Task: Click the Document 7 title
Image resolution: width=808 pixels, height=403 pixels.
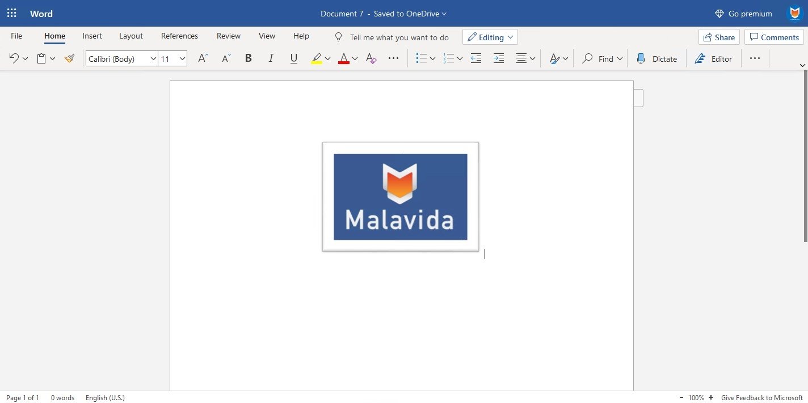Action: click(342, 14)
